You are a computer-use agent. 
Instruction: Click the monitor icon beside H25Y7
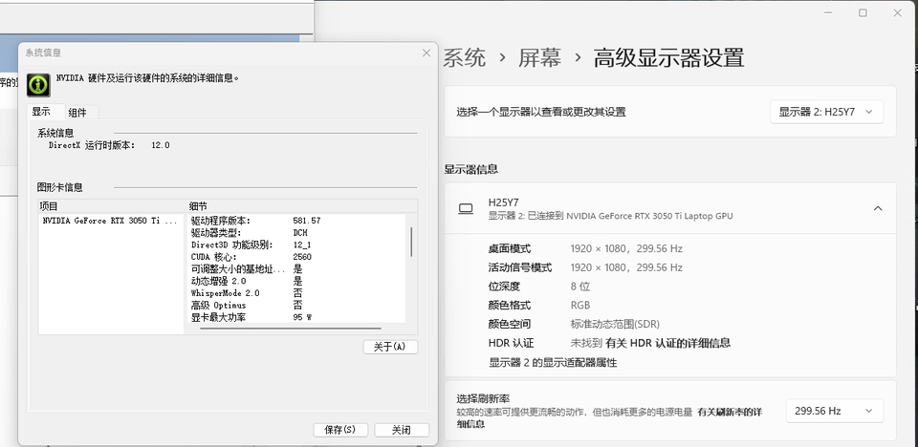[x=466, y=208]
